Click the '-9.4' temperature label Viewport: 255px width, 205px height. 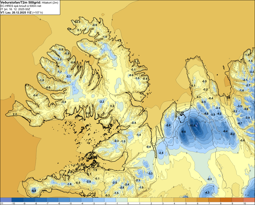[x=183, y=132]
